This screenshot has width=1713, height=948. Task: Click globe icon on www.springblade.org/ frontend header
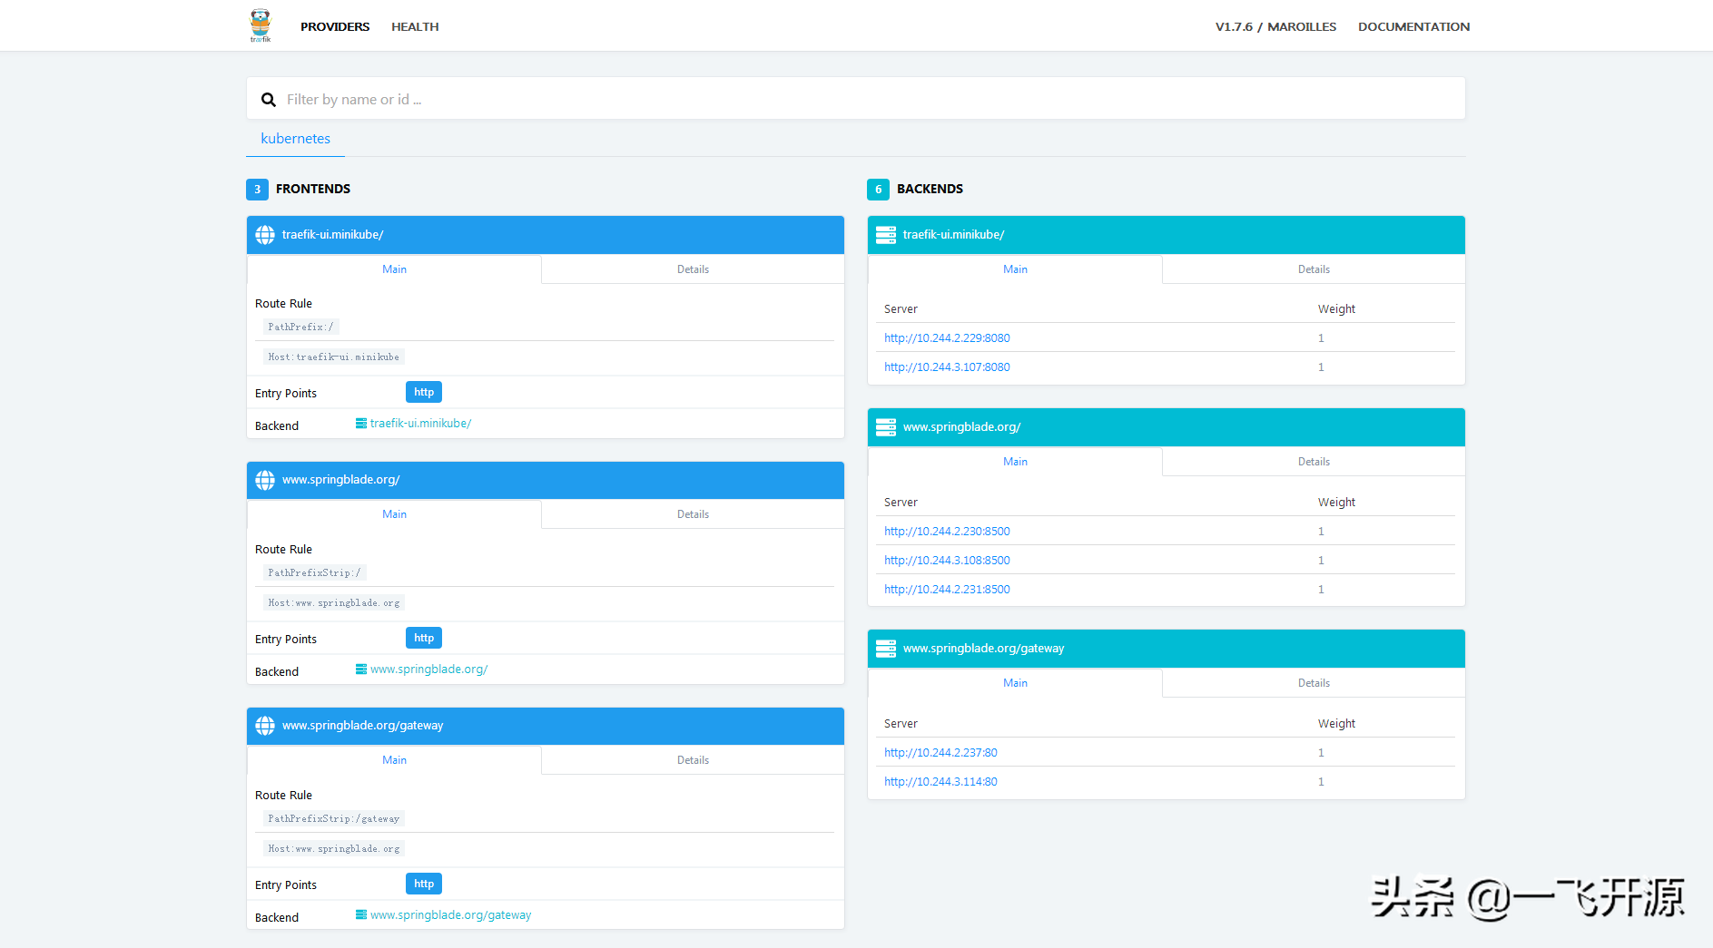(265, 480)
